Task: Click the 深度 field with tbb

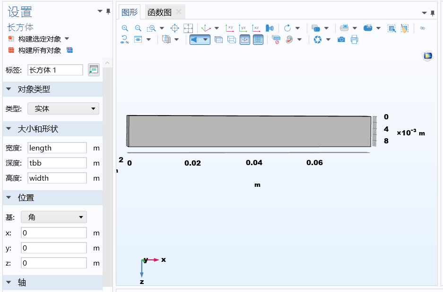Action: [57, 163]
